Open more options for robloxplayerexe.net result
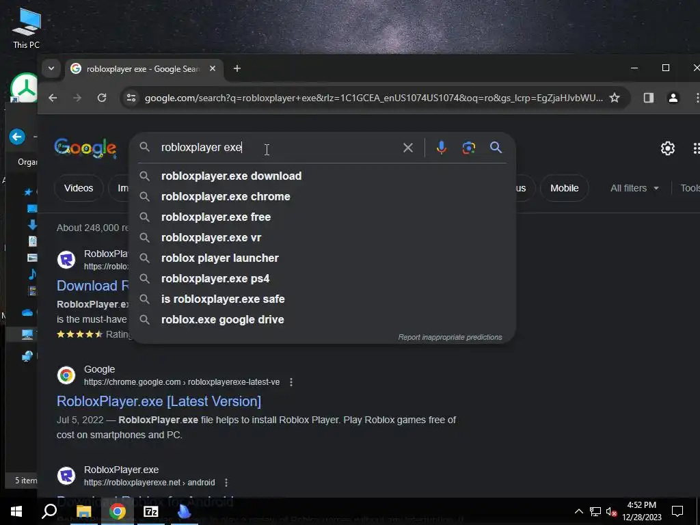This screenshot has width=700, height=525. point(226,483)
